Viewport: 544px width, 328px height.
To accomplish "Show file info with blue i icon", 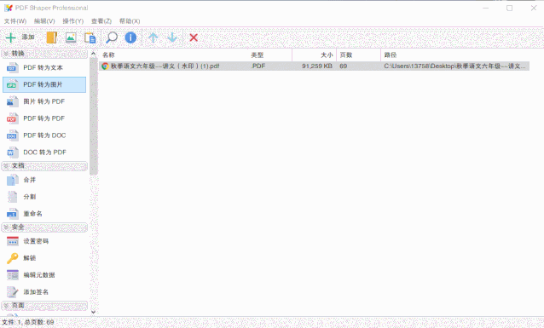I will click(130, 37).
